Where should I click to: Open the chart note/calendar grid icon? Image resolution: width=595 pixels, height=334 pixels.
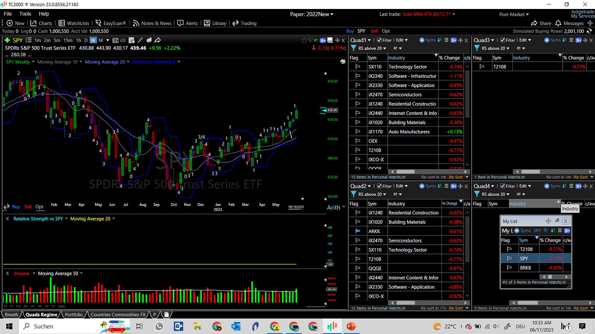pos(132,40)
